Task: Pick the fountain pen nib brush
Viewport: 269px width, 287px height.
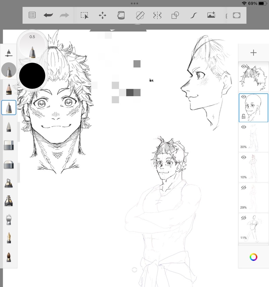Action: pos(9,238)
